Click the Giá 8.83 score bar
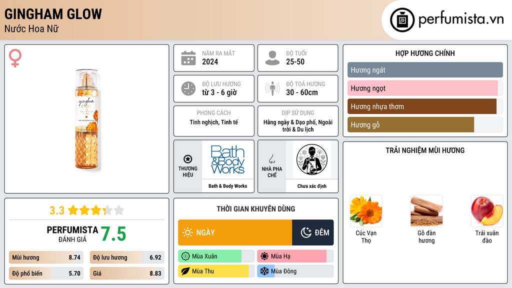The image size is (512, 288). pos(127,273)
